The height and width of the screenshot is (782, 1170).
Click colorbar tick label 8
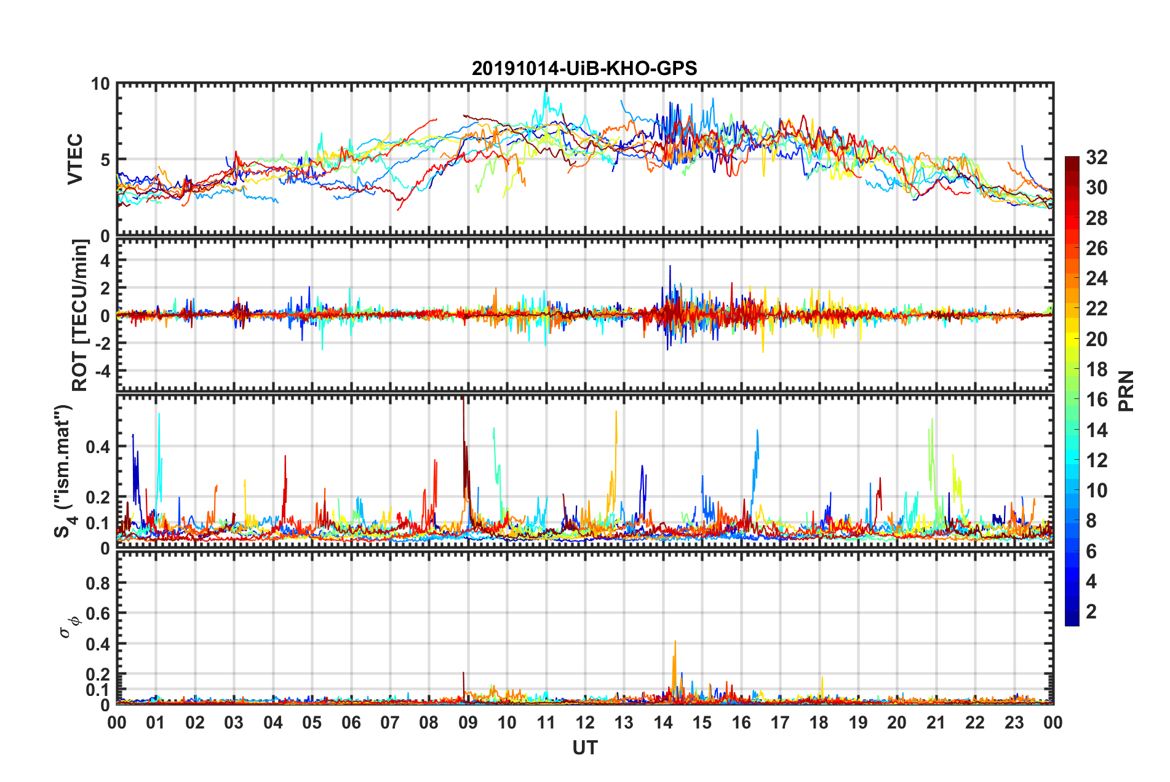pyautogui.click(x=1091, y=521)
